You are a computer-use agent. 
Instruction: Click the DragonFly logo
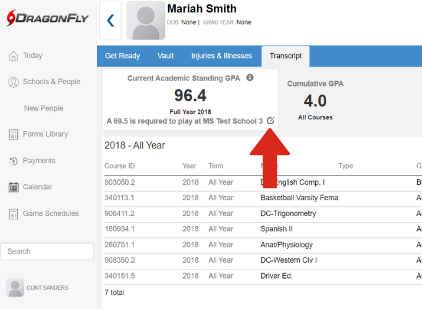click(46, 19)
